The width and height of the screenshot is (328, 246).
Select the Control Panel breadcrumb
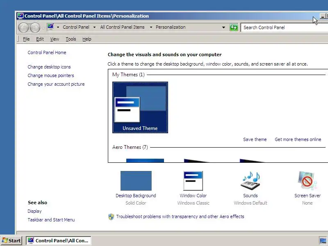click(76, 27)
